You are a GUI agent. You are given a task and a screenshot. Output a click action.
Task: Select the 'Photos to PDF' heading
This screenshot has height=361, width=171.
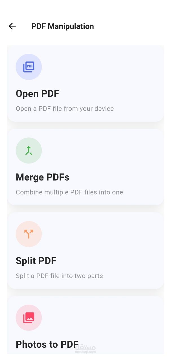pyautogui.click(x=47, y=344)
